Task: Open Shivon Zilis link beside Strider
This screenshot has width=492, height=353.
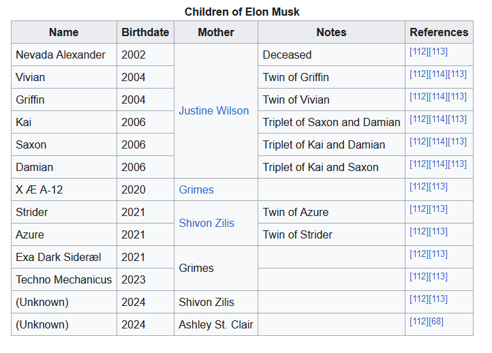Action: coord(206,223)
